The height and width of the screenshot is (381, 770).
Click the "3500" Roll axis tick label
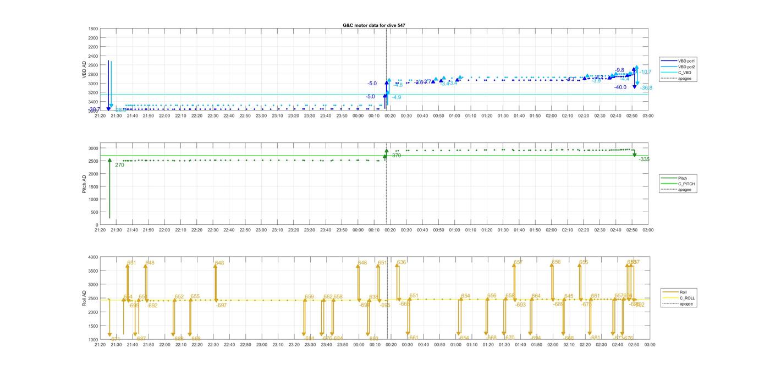(94, 270)
